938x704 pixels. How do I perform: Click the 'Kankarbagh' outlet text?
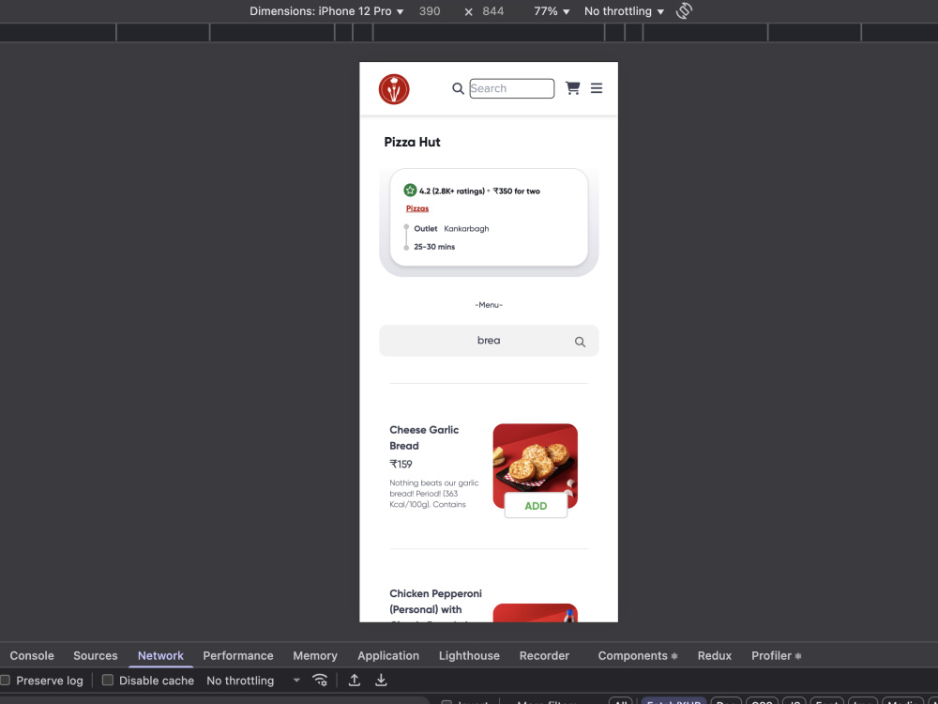point(466,229)
